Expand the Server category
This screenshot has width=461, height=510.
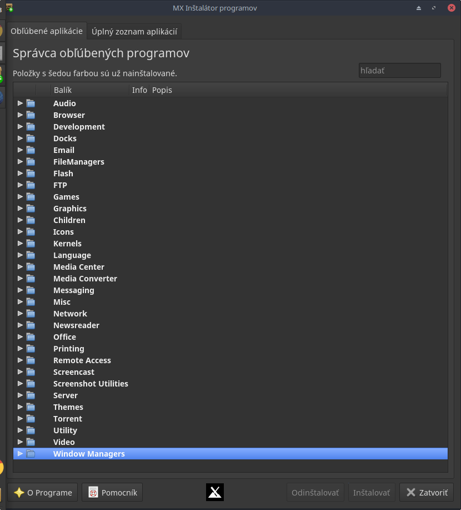pos(20,395)
